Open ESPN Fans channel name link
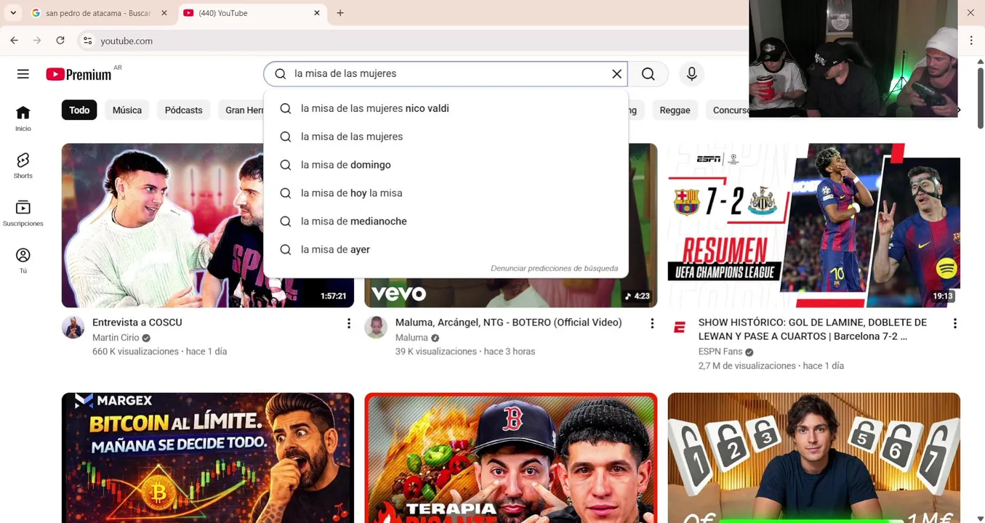Viewport: 985px width, 523px height. point(720,352)
